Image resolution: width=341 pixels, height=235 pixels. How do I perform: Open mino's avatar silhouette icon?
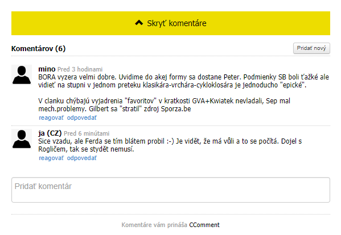pyautogui.click(x=22, y=75)
